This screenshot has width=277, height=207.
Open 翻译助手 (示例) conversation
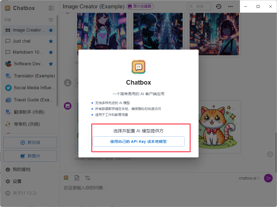[29, 112]
